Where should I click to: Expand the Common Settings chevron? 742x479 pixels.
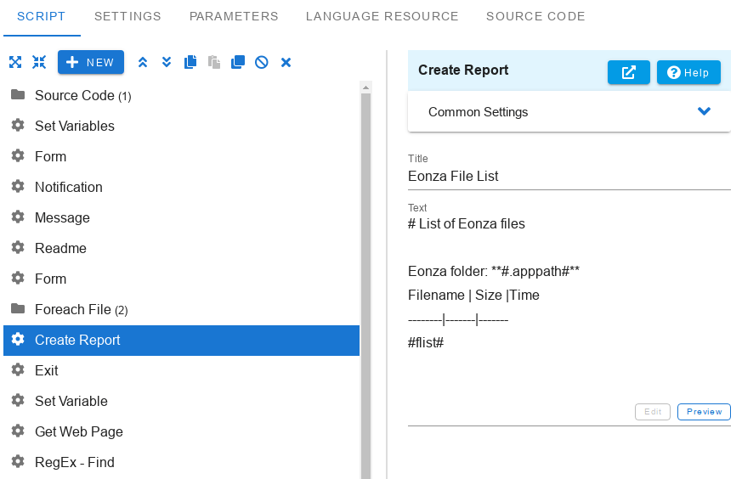pos(704,112)
